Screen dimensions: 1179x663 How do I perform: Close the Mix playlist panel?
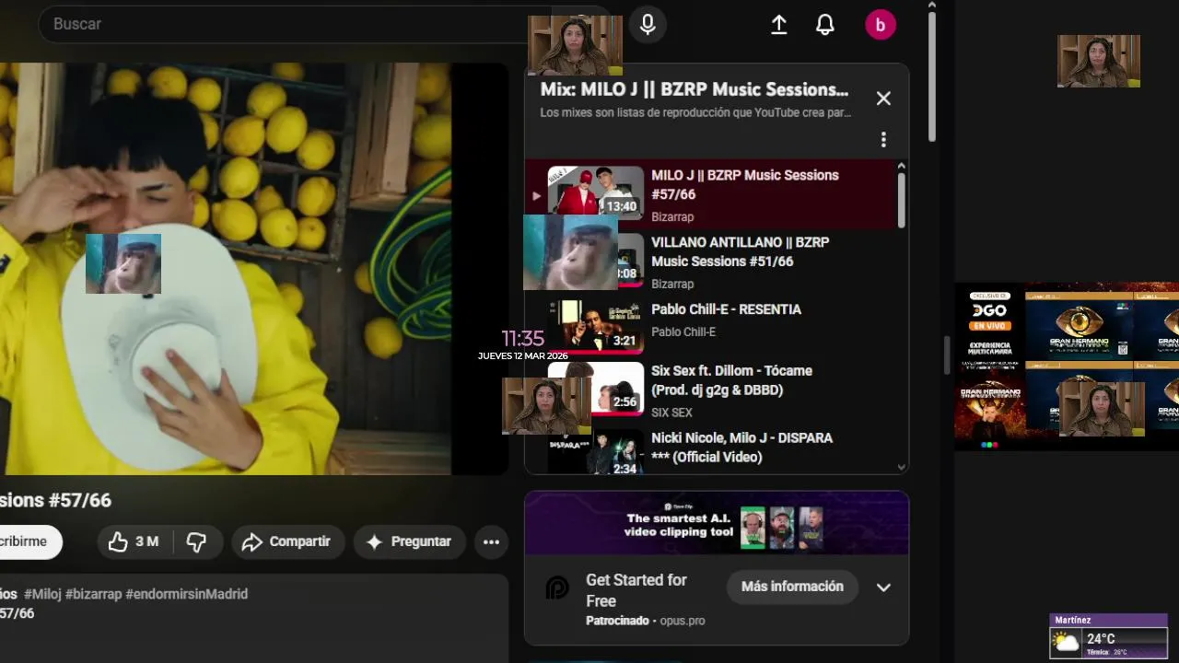pos(883,99)
